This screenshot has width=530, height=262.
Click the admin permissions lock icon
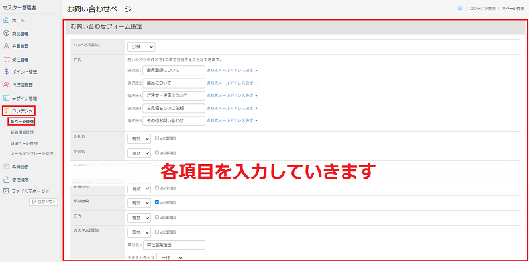pyautogui.click(x=6, y=179)
